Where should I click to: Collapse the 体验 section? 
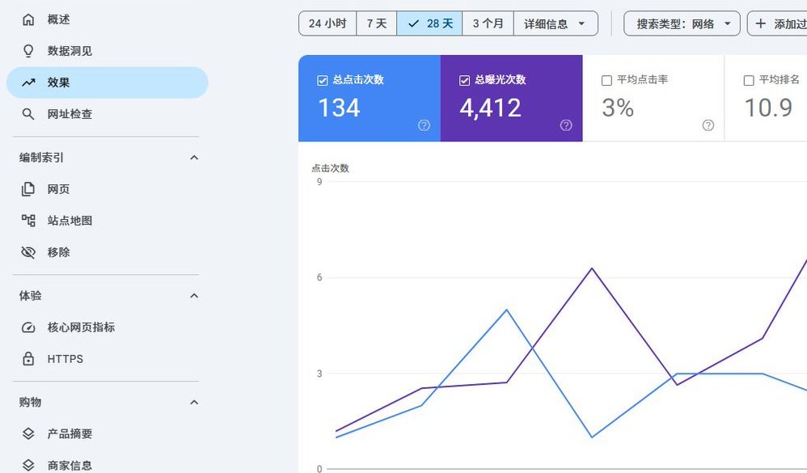194,295
